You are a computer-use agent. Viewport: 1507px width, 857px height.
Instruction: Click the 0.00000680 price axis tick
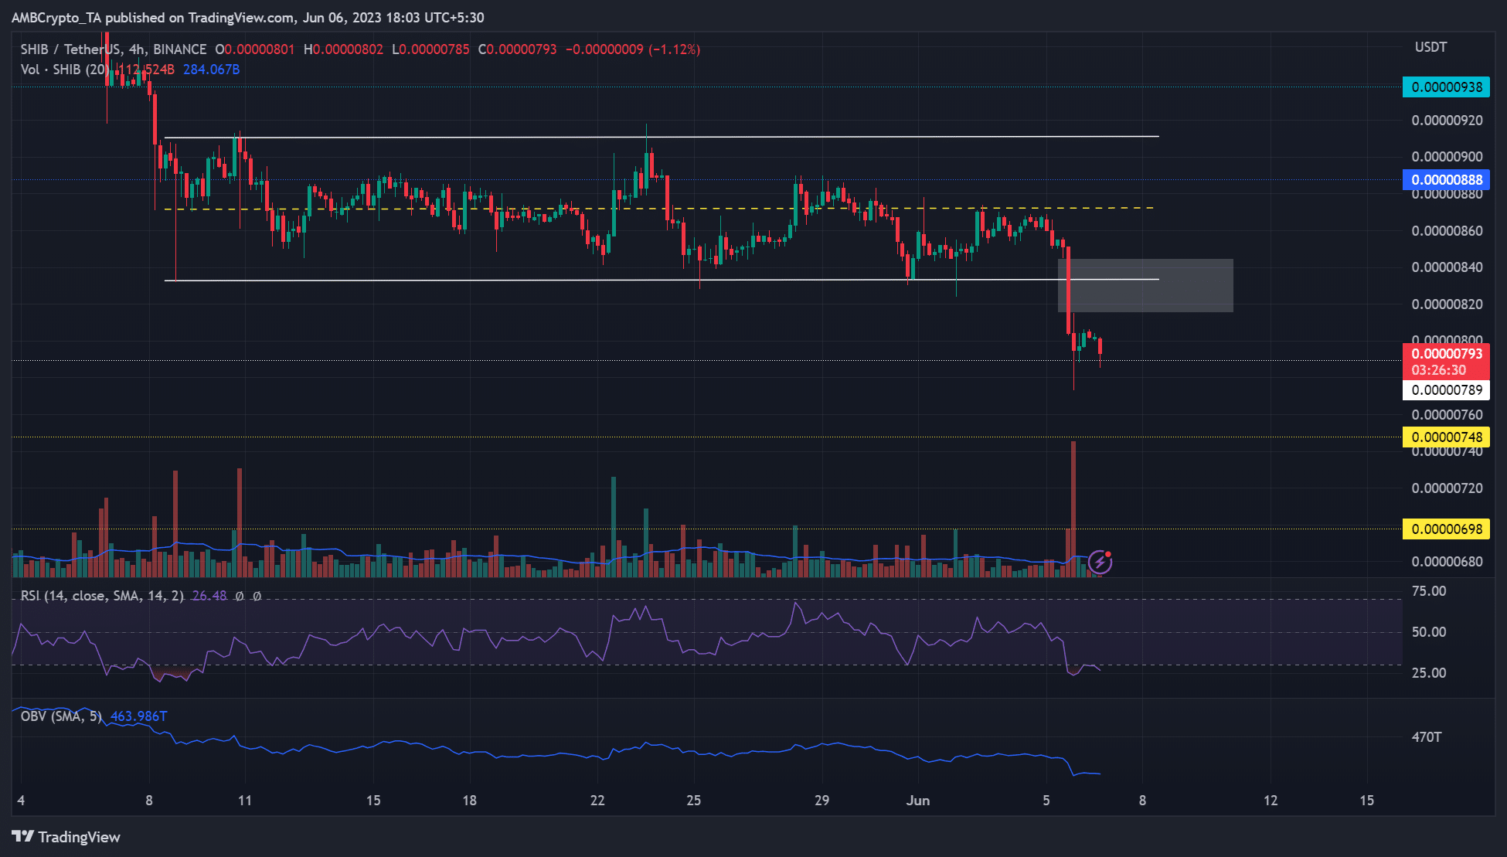pyautogui.click(x=1447, y=562)
